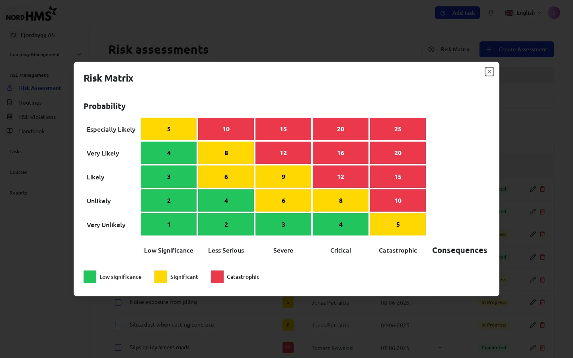Screen dimensions: 573x358
Task: Click the Add Task button
Action: click(457, 13)
